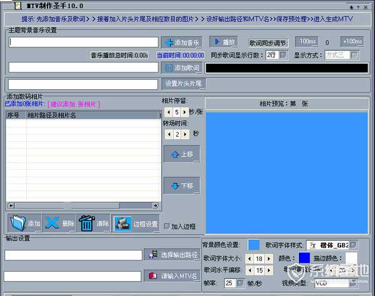375x296 pixels.
Task: Focus the lyrics file path input field
Action: click(x=84, y=67)
